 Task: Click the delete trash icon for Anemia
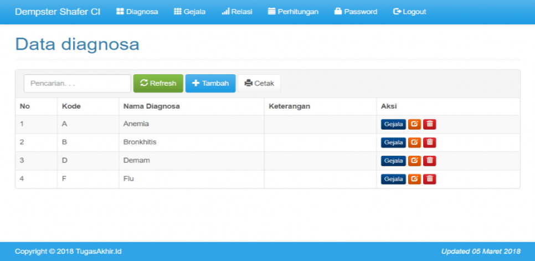pos(429,124)
